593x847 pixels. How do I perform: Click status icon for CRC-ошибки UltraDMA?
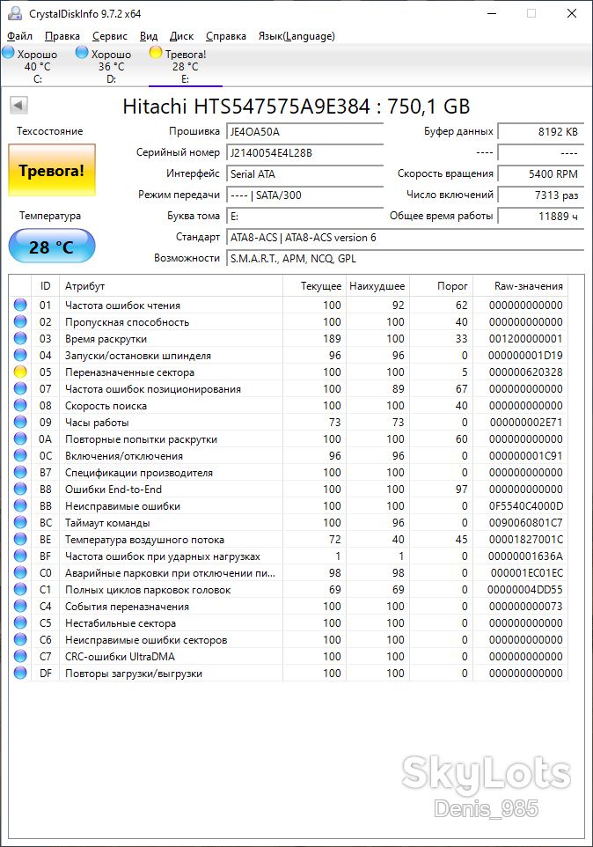[x=20, y=656]
